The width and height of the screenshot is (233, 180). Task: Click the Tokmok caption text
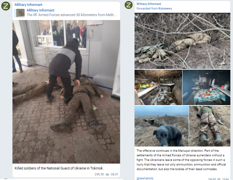[59, 168]
